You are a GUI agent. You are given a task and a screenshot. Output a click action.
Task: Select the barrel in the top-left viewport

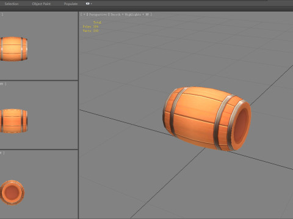13,49
